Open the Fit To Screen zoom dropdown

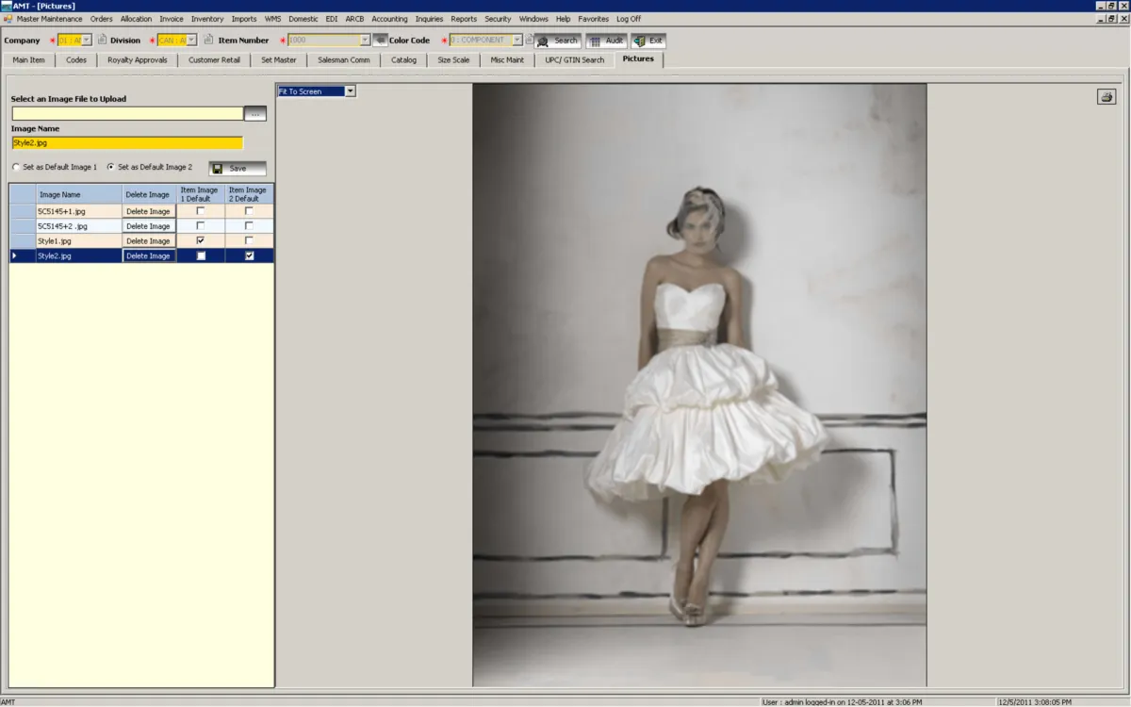click(350, 91)
